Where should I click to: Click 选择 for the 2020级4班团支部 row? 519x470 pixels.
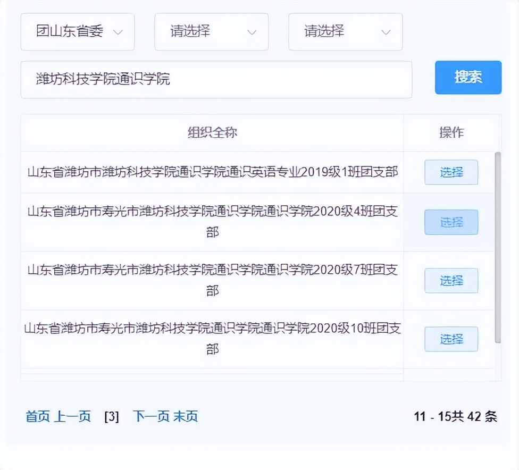click(x=451, y=222)
